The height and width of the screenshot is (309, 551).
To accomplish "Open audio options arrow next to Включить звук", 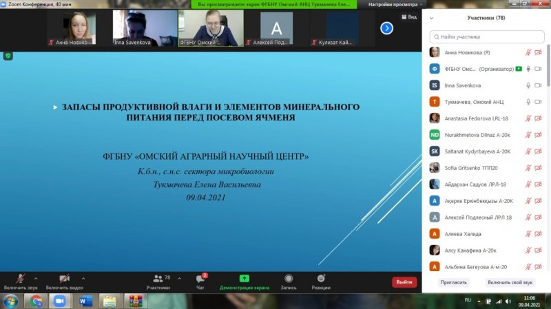I will 36,279.
